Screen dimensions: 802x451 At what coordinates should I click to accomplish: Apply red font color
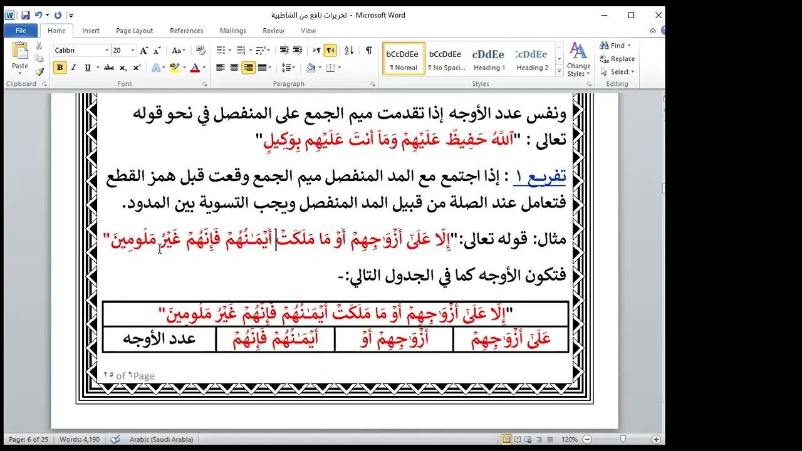click(x=195, y=68)
